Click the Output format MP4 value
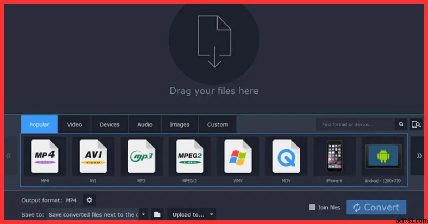 (71, 200)
